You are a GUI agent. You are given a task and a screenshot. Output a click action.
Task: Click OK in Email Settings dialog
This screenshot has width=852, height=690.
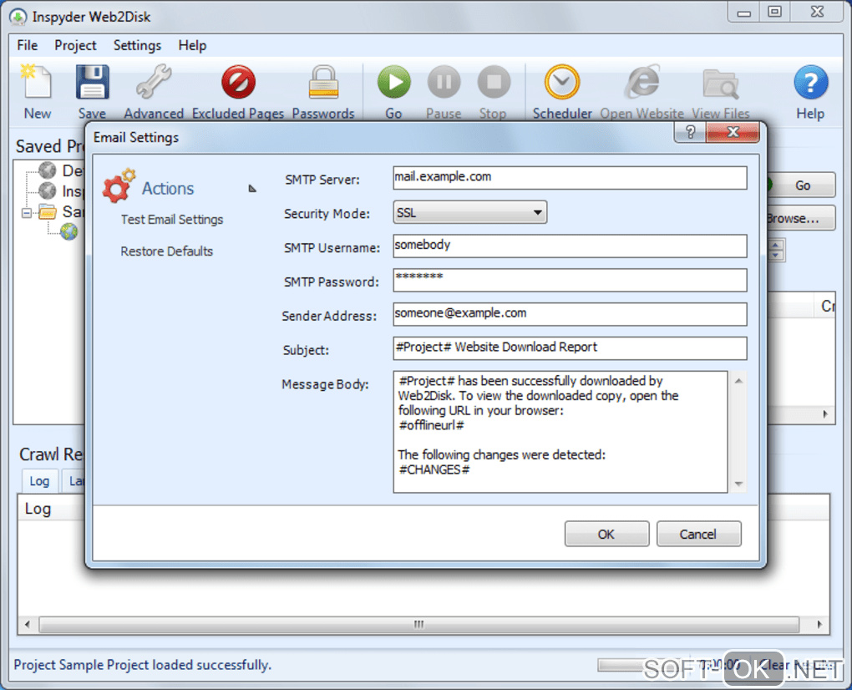(x=606, y=534)
